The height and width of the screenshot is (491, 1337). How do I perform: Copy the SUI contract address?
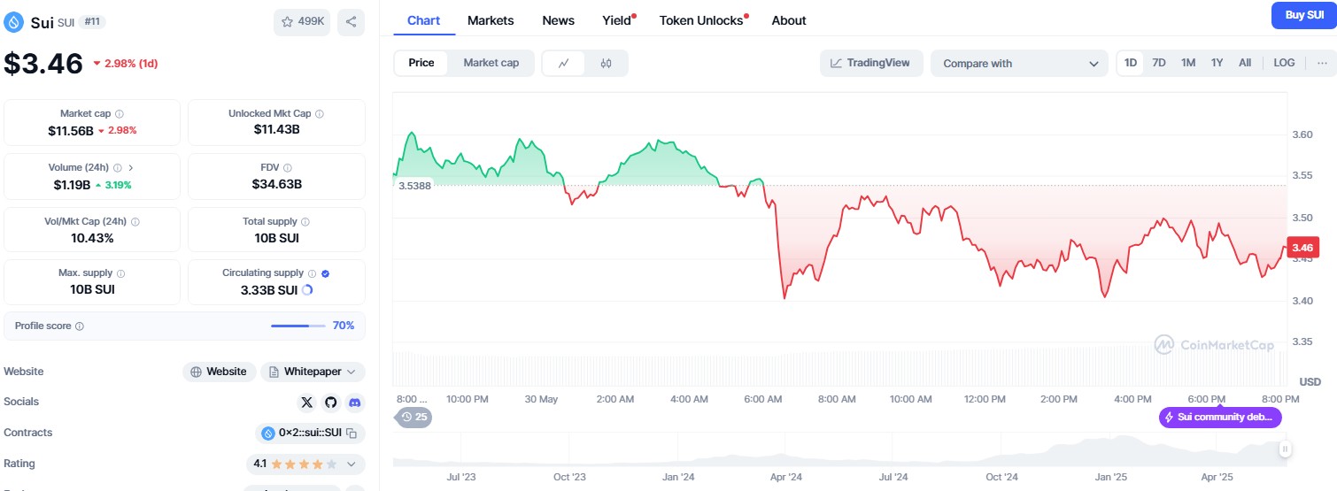coord(352,433)
